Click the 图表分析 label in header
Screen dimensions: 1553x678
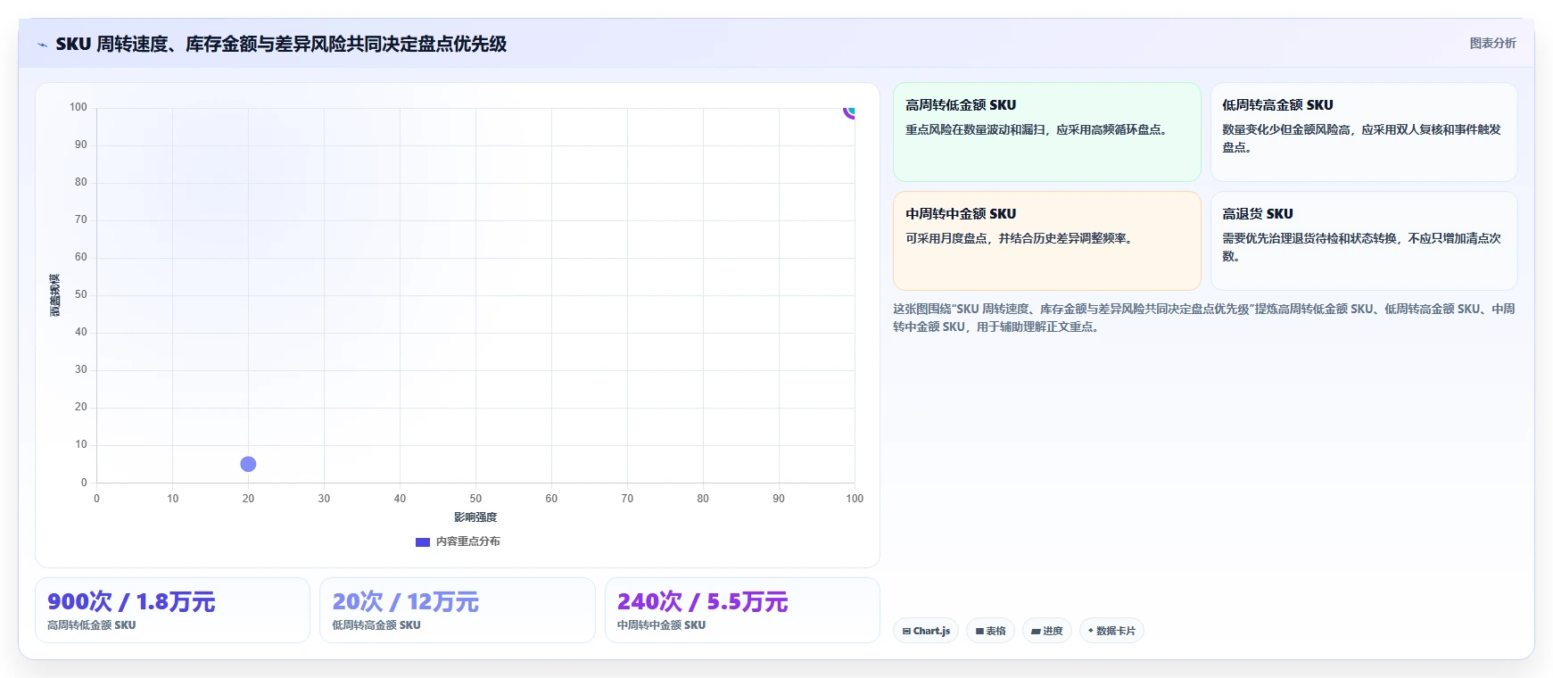(1492, 43)
